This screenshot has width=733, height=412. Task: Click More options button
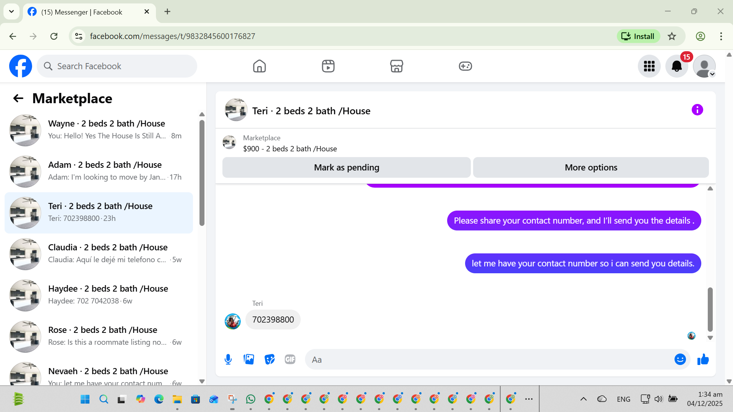point(591,167)
